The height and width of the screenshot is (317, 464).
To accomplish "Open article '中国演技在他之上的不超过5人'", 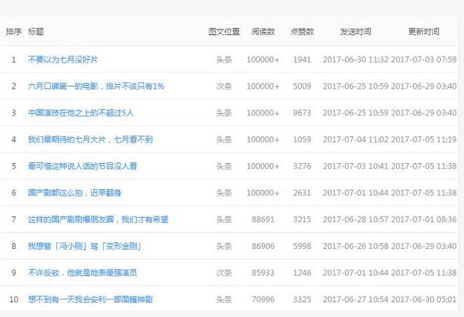I will pos(81,113).
